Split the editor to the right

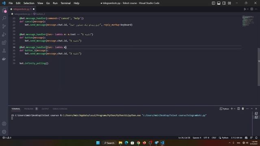pyautogui.click(x=252, y=9)
